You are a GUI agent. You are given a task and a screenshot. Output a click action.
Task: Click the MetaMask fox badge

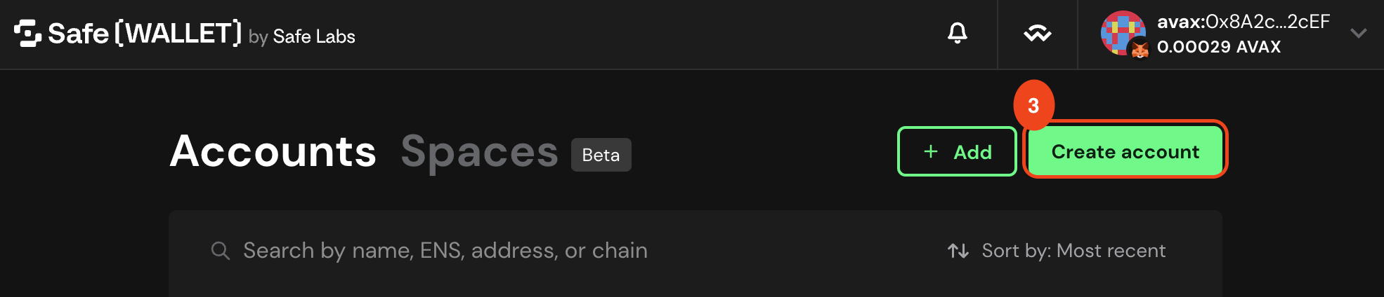1139,48
